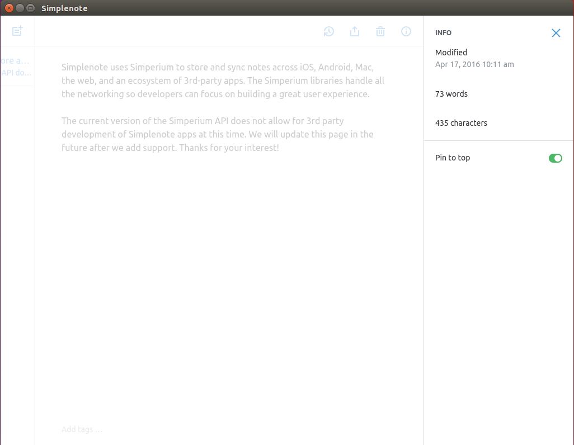Click the share note icon
Screen dimensions: 574x445
(354, 31)
